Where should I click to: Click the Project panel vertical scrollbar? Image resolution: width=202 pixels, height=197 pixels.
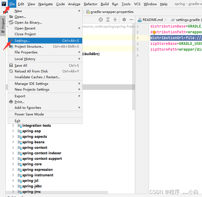point(134,67)
